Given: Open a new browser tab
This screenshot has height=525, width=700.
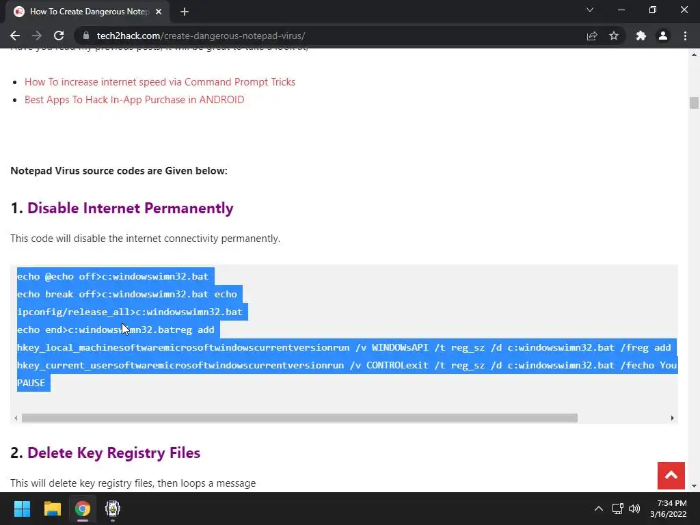Looking at the screenshot, I should (185, 12).
